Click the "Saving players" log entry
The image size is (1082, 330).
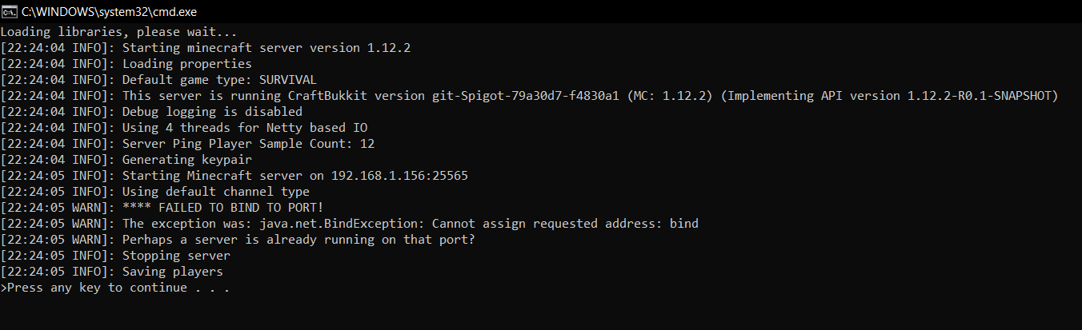click(x=172, y=272)
